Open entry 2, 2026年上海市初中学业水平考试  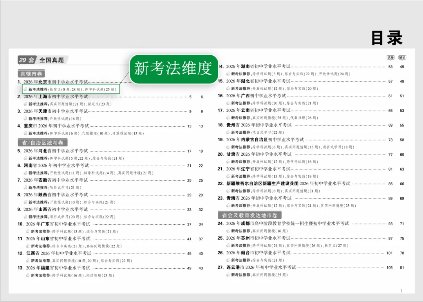[56, 96]
